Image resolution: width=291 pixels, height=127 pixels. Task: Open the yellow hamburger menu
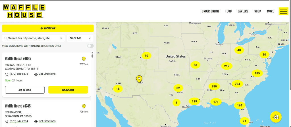[x=283, y=11]
